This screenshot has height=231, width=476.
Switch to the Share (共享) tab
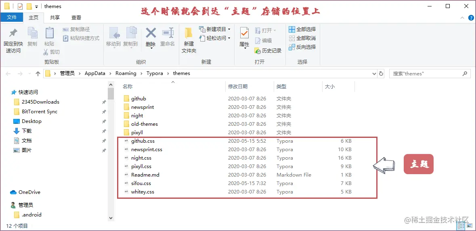coord(55,17)
